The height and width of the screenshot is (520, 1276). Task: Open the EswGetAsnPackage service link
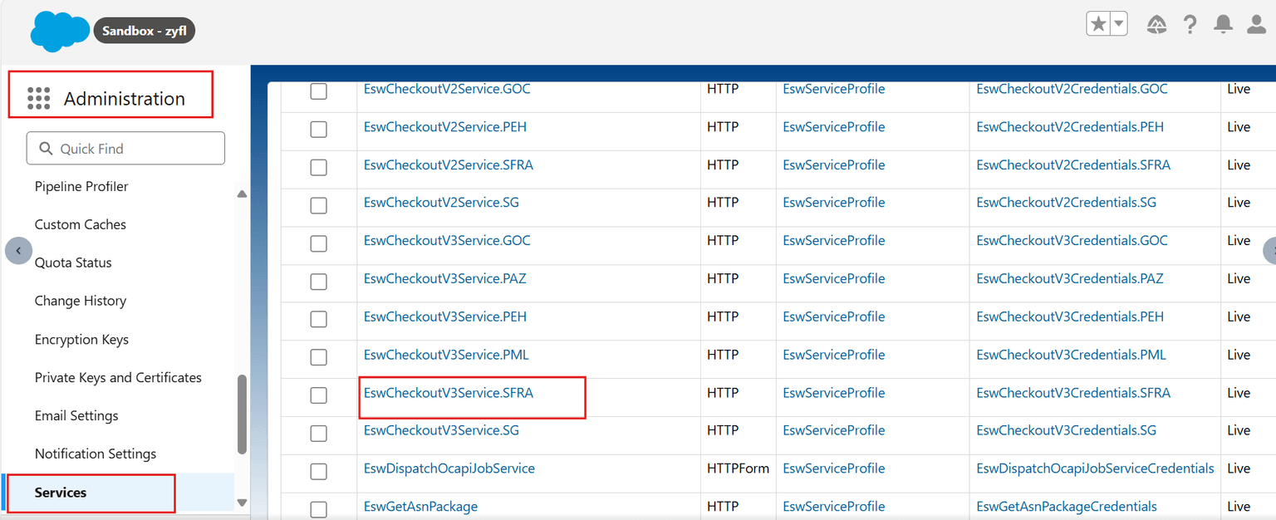(x=420, y=507)
